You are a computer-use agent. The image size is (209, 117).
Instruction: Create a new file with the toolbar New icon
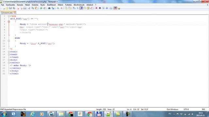pyautogui.click(x=4, y=8)
